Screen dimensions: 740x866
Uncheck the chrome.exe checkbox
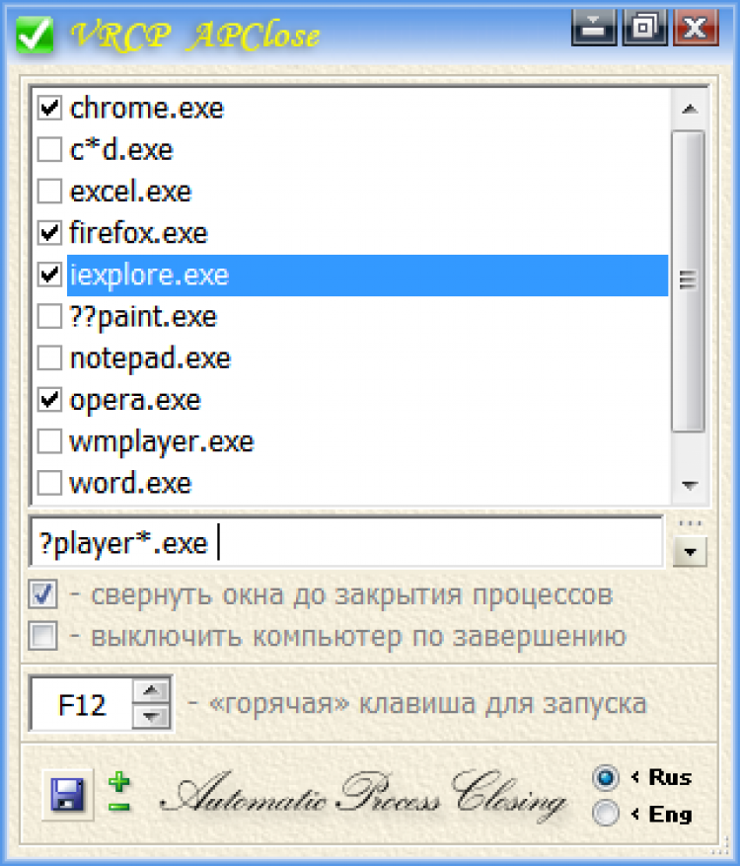(x=48, y=108)
